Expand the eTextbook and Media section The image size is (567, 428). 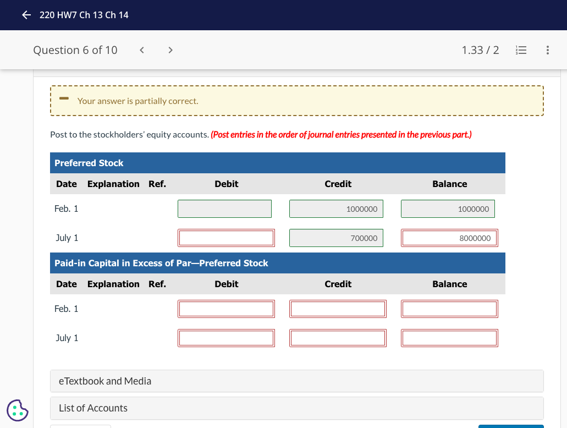[x=297, y=381]
